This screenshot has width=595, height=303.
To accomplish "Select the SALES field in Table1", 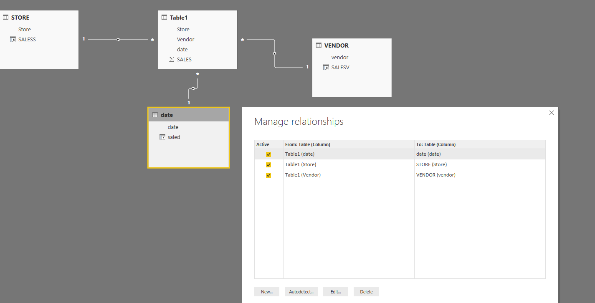I will [x=184, y=60].
